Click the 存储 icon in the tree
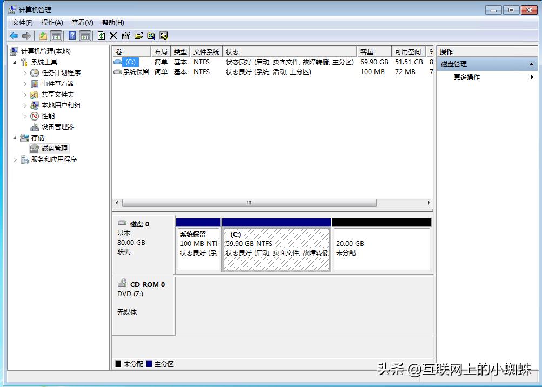Screen dimensions: 542x387 coord(24,138)
